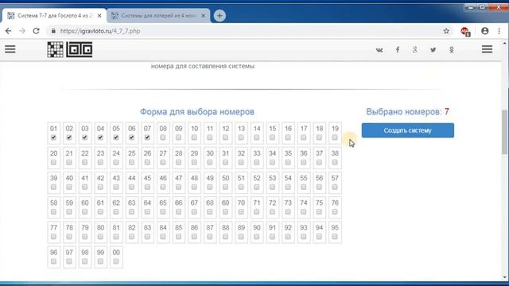Share via the VK icon

click(x=379, y=50)
